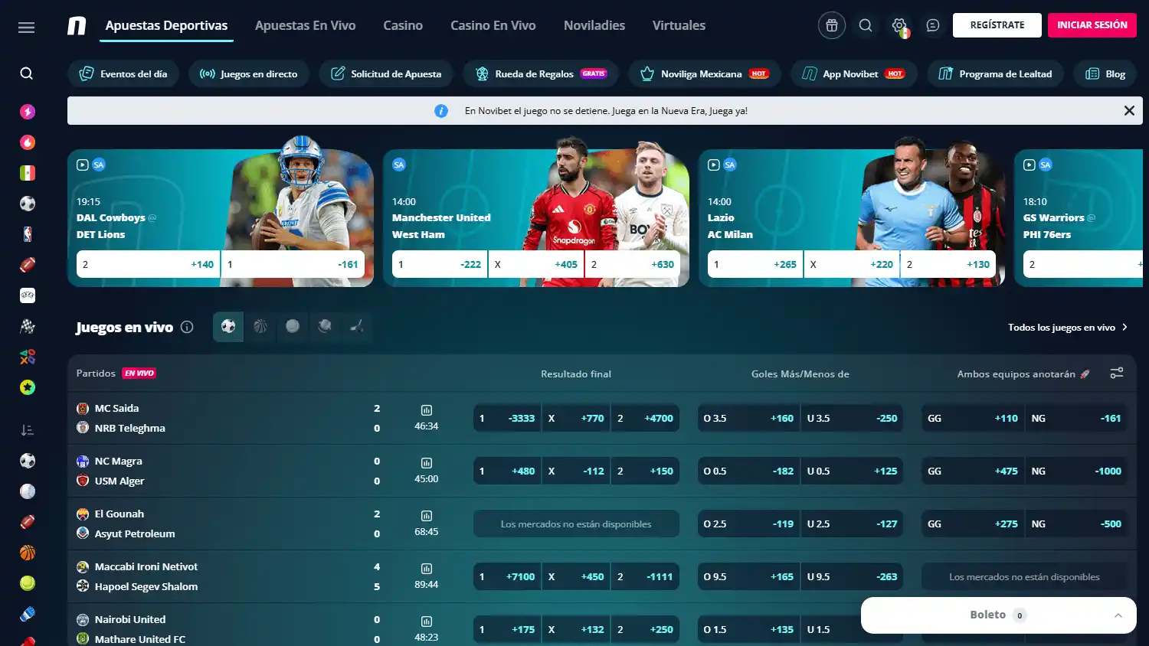The height and width of the screenshot is (646, 1149).
Task: Select the basketball icon in the sidebar
Action: pyautogui.click(x=28, y=553)
